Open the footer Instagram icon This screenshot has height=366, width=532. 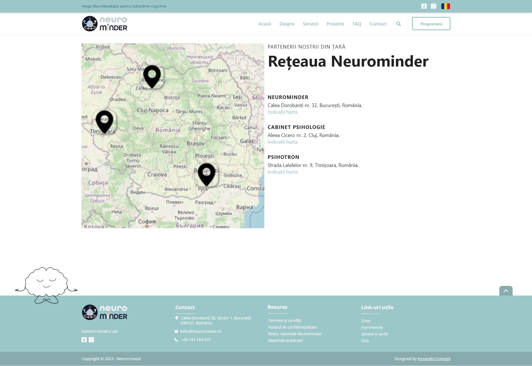(91, 340)
